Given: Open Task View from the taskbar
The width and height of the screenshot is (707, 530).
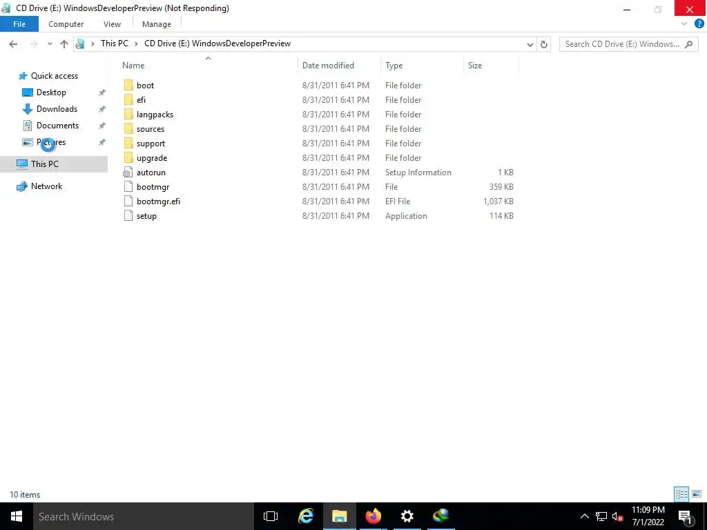Looking at the screenshot, I should pos(271,516).
